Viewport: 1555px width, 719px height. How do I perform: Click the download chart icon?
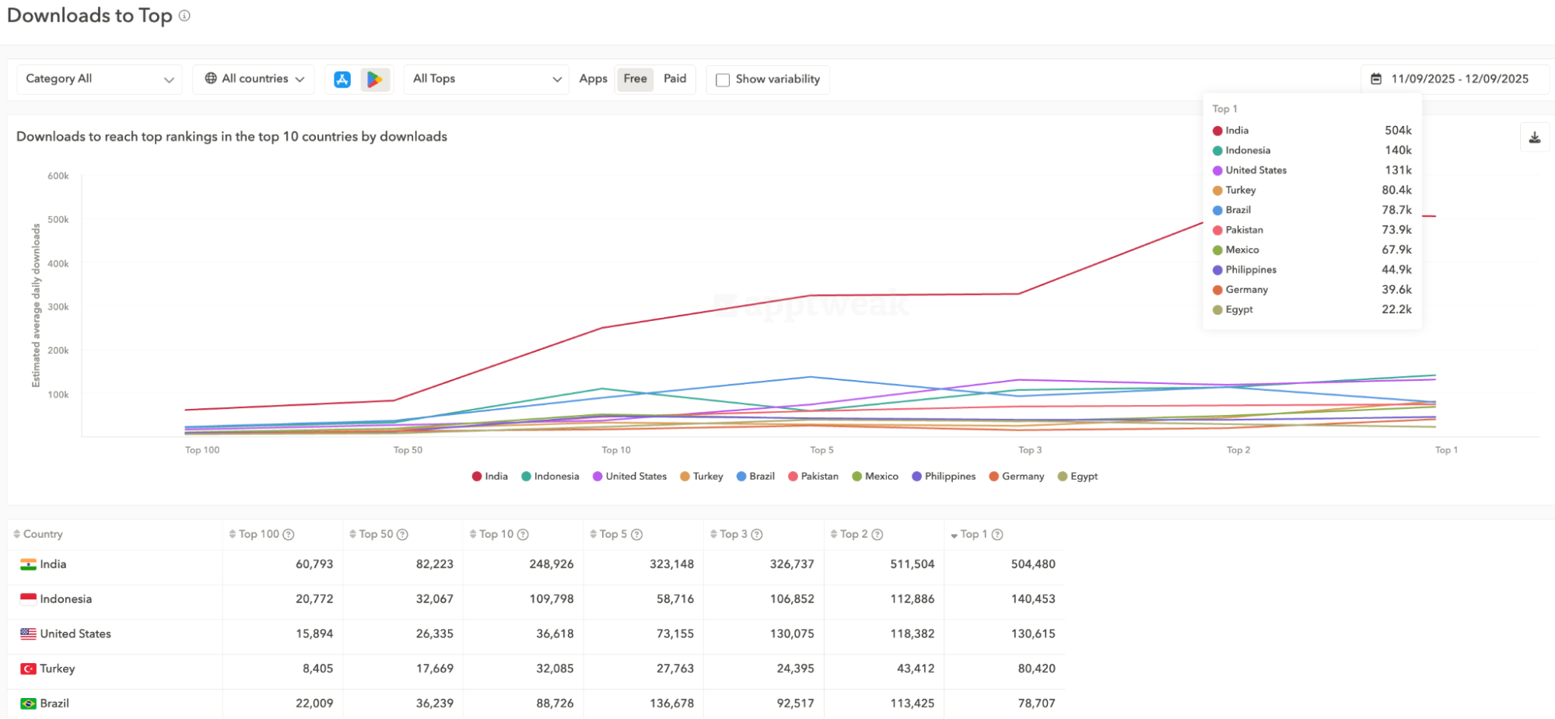pyautogui.click(x=1534, y=138)
